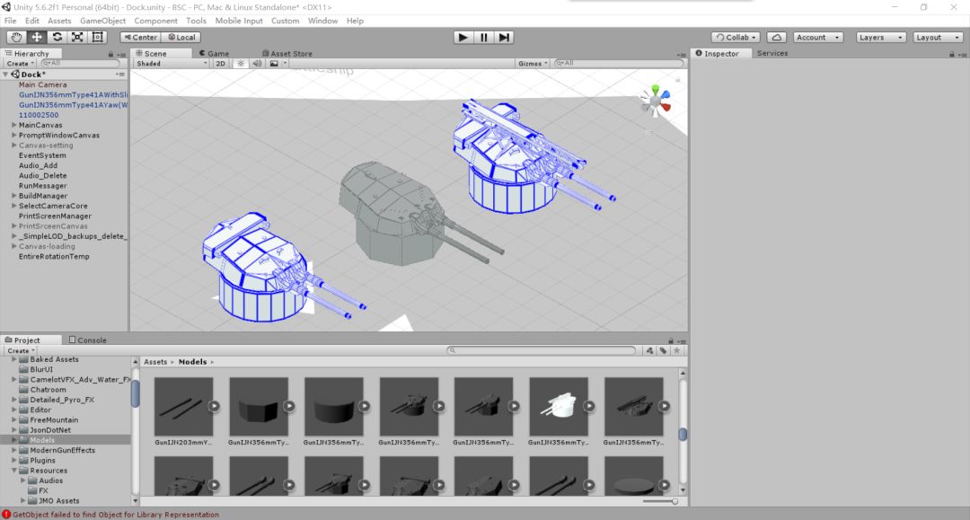Image resolution: width=970 pixels, height=520 pixels.
Task: Click the Step frame button
Action: point(505,37)
